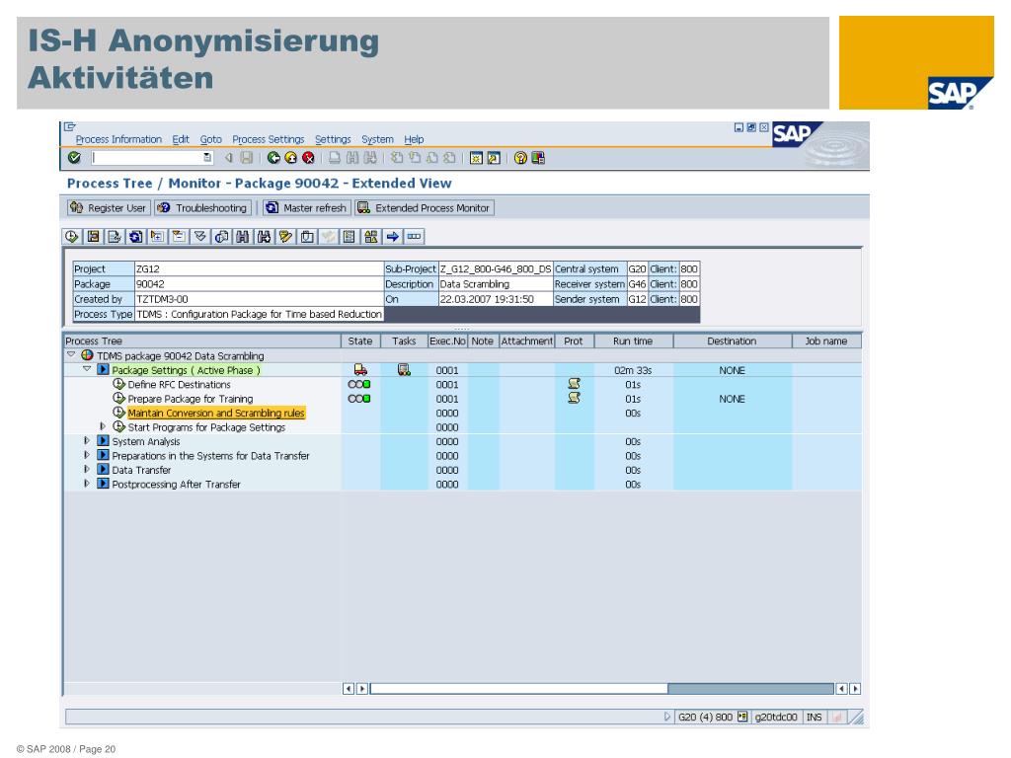Click the Customize local layout icon
Screen dimensions: 1011x758
[538, 158]
